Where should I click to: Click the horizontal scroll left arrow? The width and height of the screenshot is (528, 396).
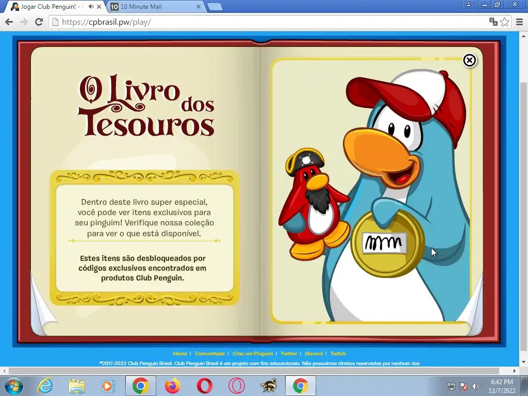point(4,371)
